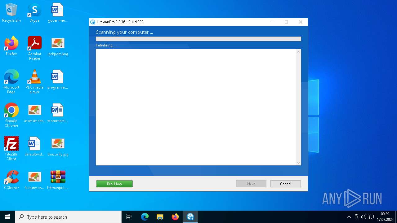Select the tcommerci... Word document
The height and width of the screenshot is (223, 397).
58,113
